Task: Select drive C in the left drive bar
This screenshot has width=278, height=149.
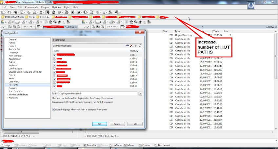Action: click(x=4, y=22)
